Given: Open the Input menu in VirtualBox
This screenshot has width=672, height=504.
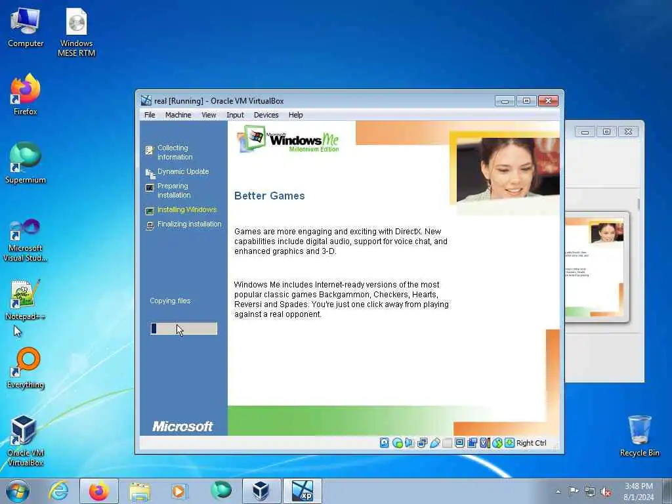Looking at the screenshot, I should coord(235,115).
